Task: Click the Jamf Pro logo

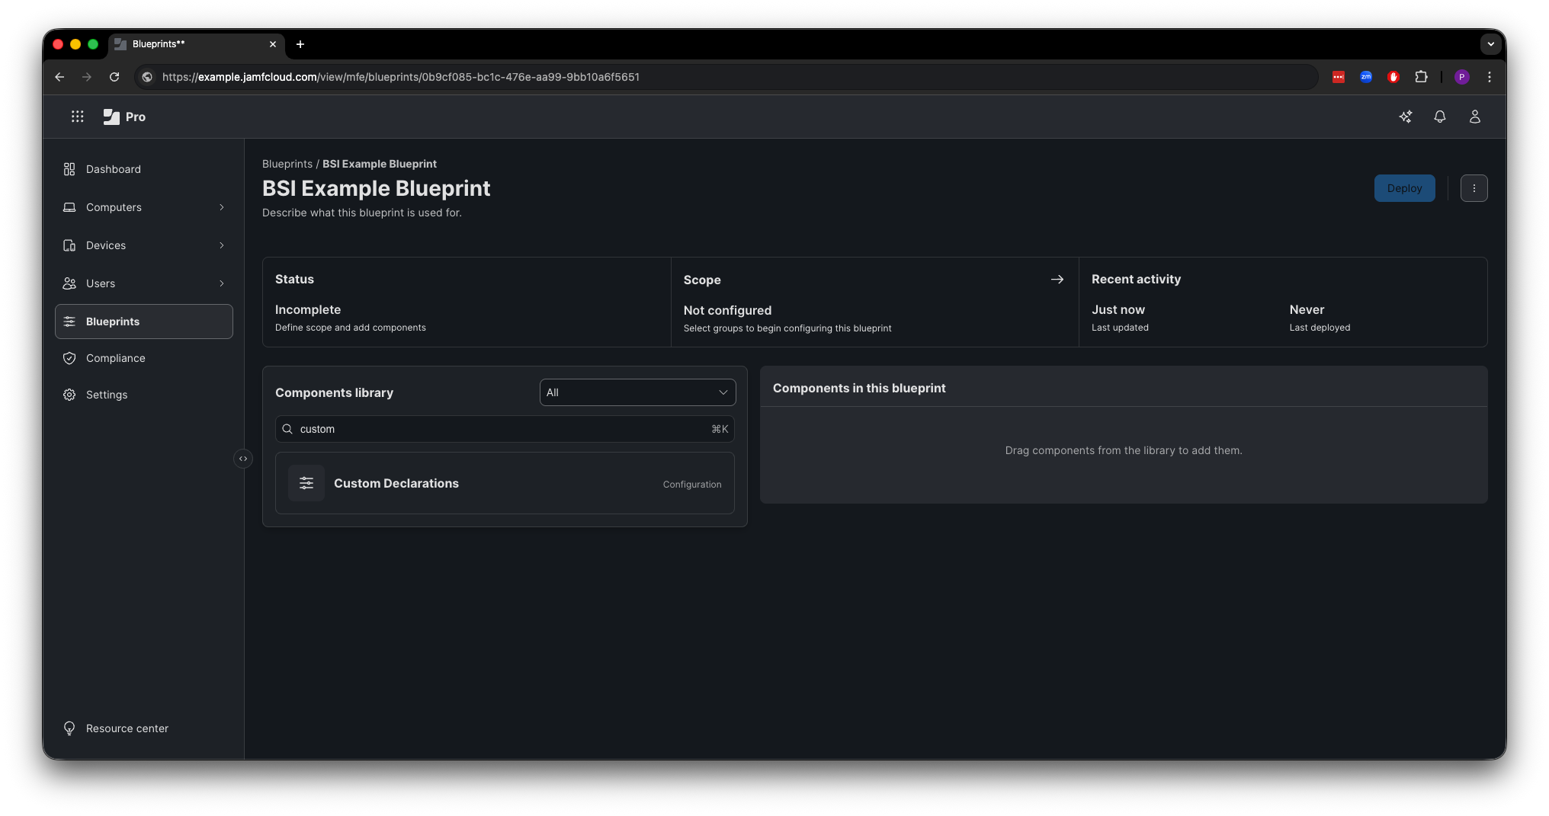Action: (x=111, y=116)
